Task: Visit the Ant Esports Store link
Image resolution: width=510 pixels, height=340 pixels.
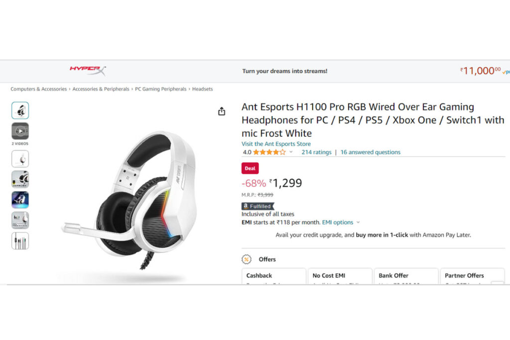Action: coord(276,144)
